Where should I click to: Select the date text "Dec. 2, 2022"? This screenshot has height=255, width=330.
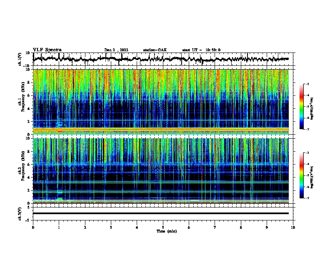coord(116,50)
